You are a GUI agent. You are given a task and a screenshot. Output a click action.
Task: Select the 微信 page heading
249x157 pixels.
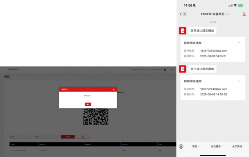7,77
